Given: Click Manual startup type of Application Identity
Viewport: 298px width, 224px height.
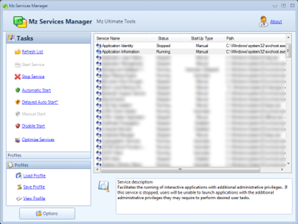Looking at the screenshot, I should [x=202, y=46].
